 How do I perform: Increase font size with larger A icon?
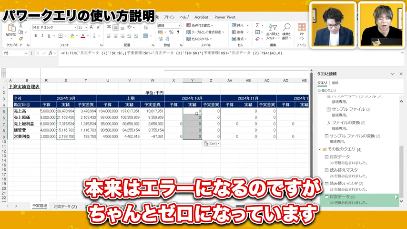pyautogui.click(x=92, y=27)
